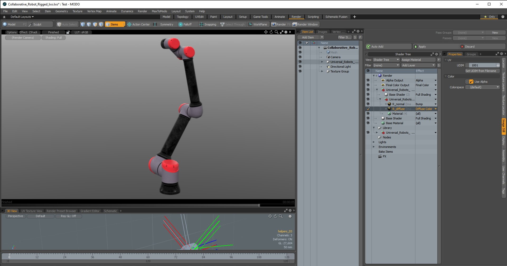This screenshot has height=266, width=507.
Task: Click 3D view gear settings icon
Action: coord(290,216)
